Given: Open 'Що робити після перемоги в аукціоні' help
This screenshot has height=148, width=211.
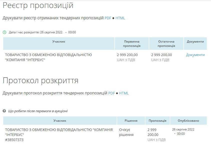Looking at the screenshot, I should click(x=38, y=111).
